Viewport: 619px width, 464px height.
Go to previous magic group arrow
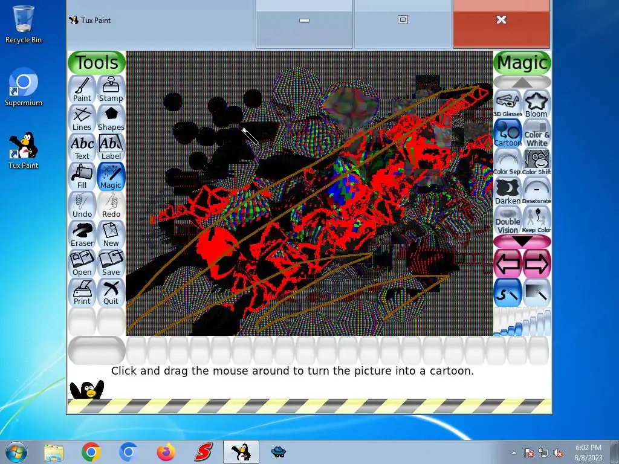508,263
